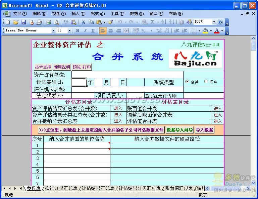Expand the AutoSum dropdown arrow
Screen dimensions: 258x199
point(158,22)
